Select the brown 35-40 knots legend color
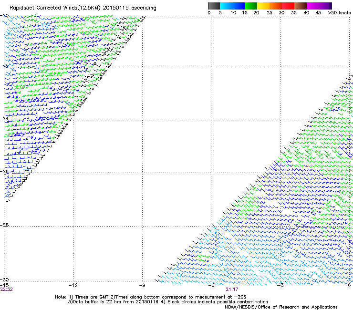The image size is (353, 310). (x=301, y=6)
